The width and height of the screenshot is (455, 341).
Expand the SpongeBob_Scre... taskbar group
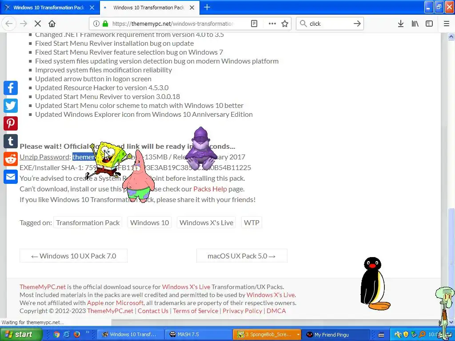[x=267, y=334]
